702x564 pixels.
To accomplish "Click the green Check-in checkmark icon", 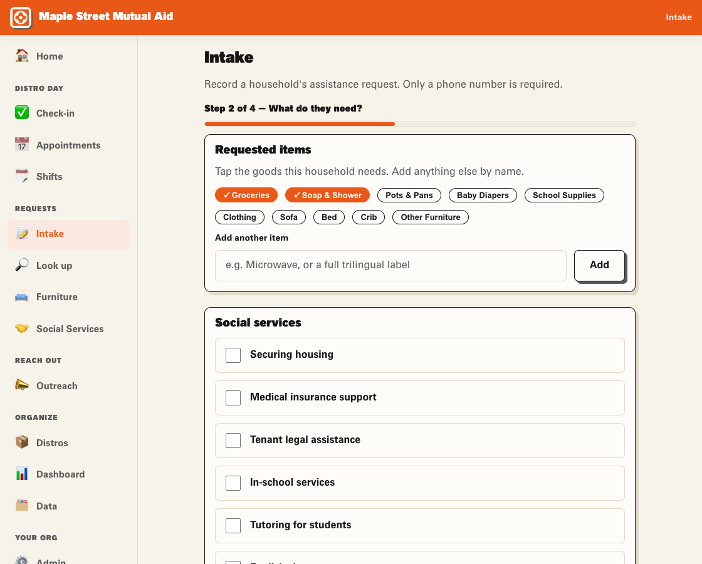I will click(21, 113).
